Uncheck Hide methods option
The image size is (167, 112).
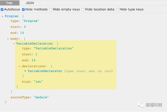click(23, 10)
